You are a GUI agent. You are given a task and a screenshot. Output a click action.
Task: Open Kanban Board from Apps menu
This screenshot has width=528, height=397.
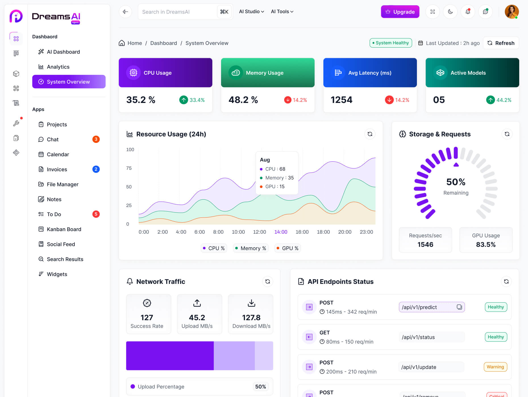[64, 229]
